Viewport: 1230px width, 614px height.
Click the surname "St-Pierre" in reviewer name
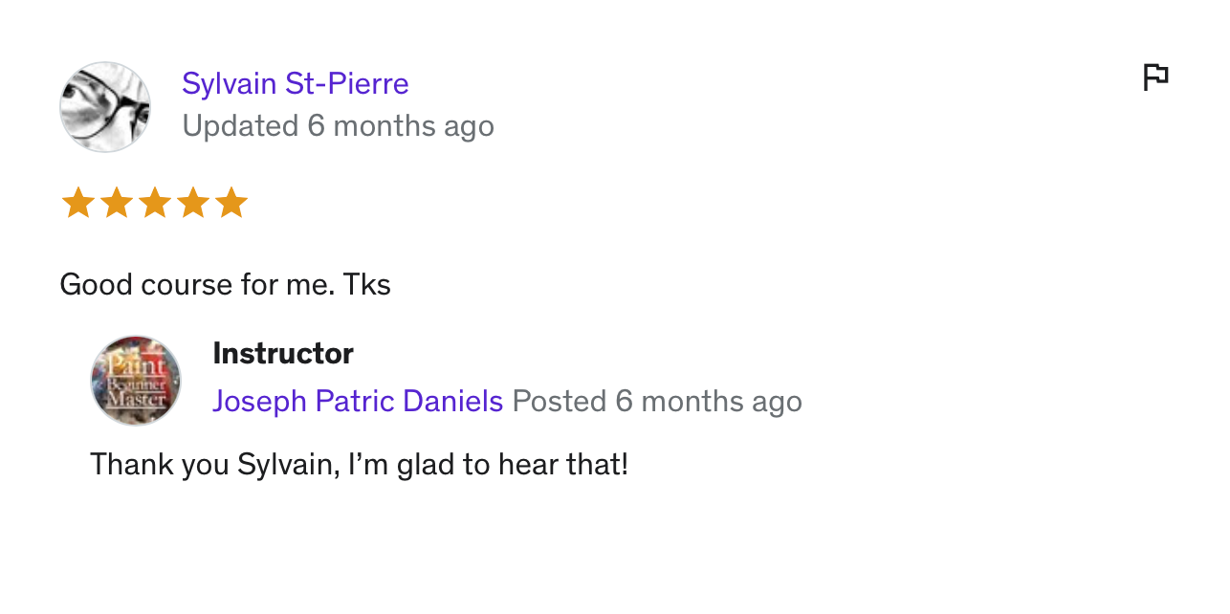click(x=347, y=84)
